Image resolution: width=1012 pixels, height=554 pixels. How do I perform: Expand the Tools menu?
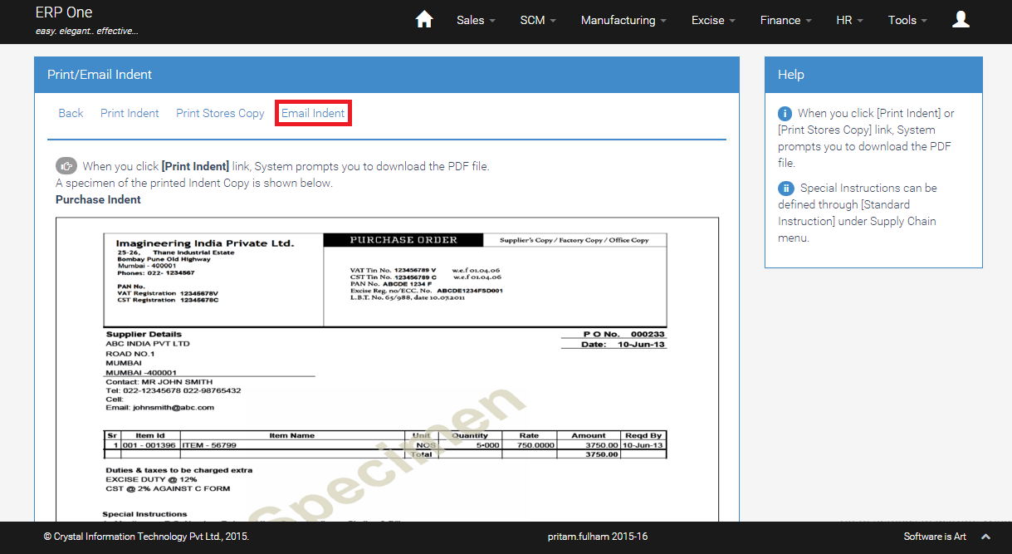point(907,20)
